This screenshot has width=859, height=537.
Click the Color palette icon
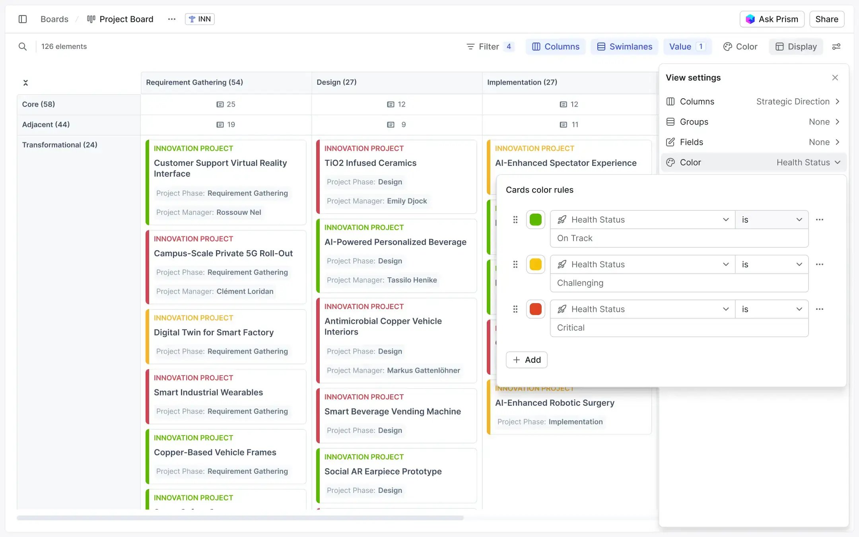click(x=728, y=47)
